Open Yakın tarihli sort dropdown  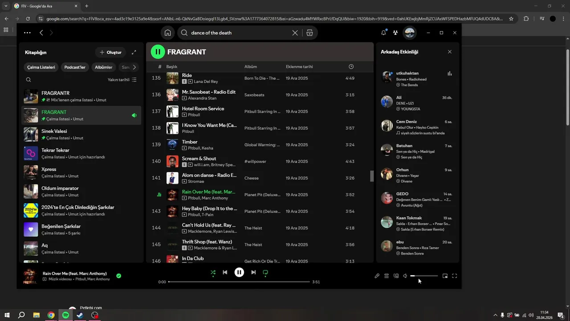coord(122,80)
